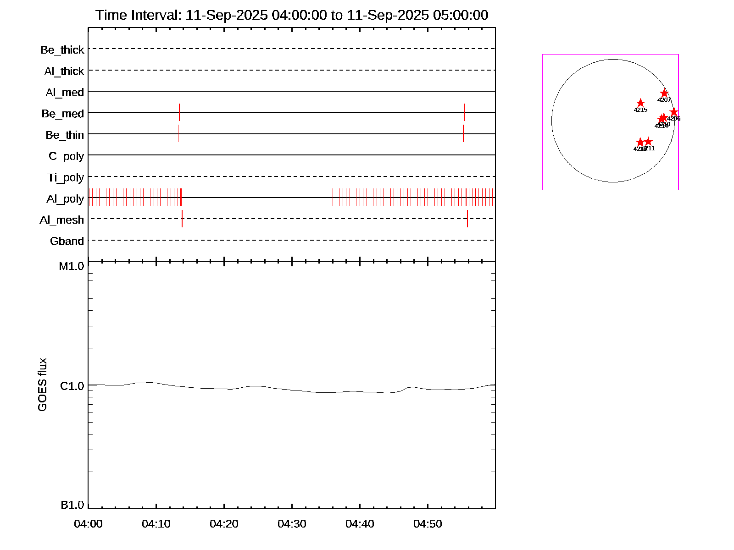Click the second Be_thin tick near 04:55
This screenshot has height=550, width=734.
(x=463, y=133)
